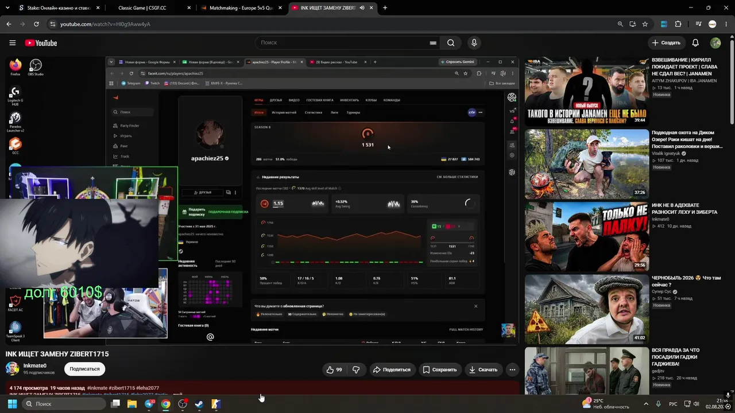Open Windows Start menu
The width and height of the screenshot is (735, 413).
[12, 404]
